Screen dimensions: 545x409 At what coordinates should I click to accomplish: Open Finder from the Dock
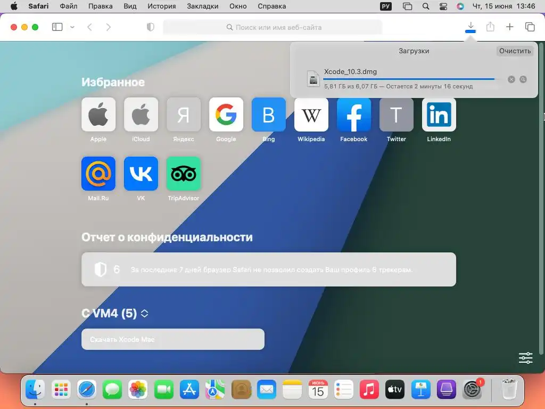click(x=35, y=389)
